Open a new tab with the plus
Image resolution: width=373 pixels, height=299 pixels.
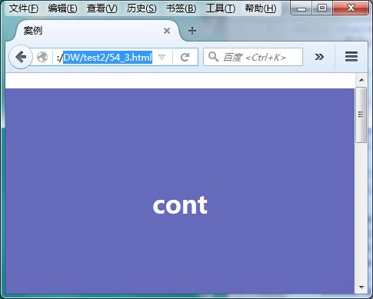point(192,31)
